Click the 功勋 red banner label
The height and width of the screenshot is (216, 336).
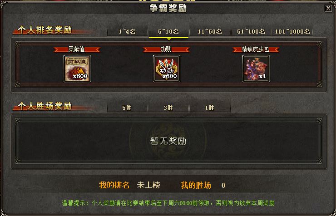[x=166, y=49]
